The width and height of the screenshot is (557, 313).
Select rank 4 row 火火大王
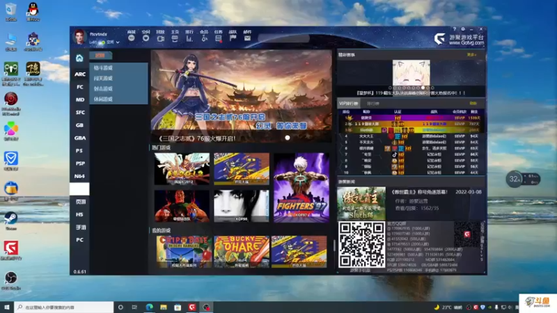[x=411, y=136]
